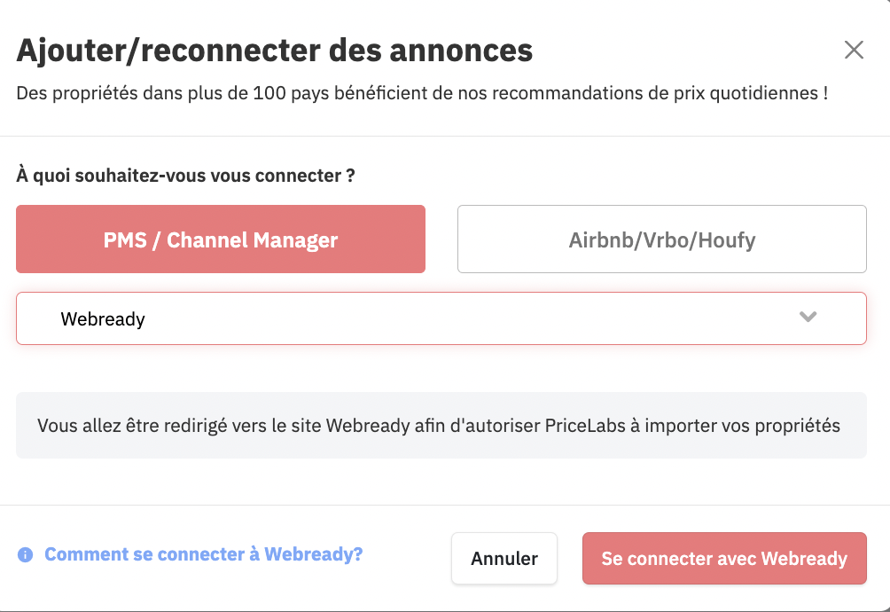The width and height of the screenshot is (890, 612).
Task: Open the Webready PMS dropdown
Action: pyautogui.click(x=441, y=318)
